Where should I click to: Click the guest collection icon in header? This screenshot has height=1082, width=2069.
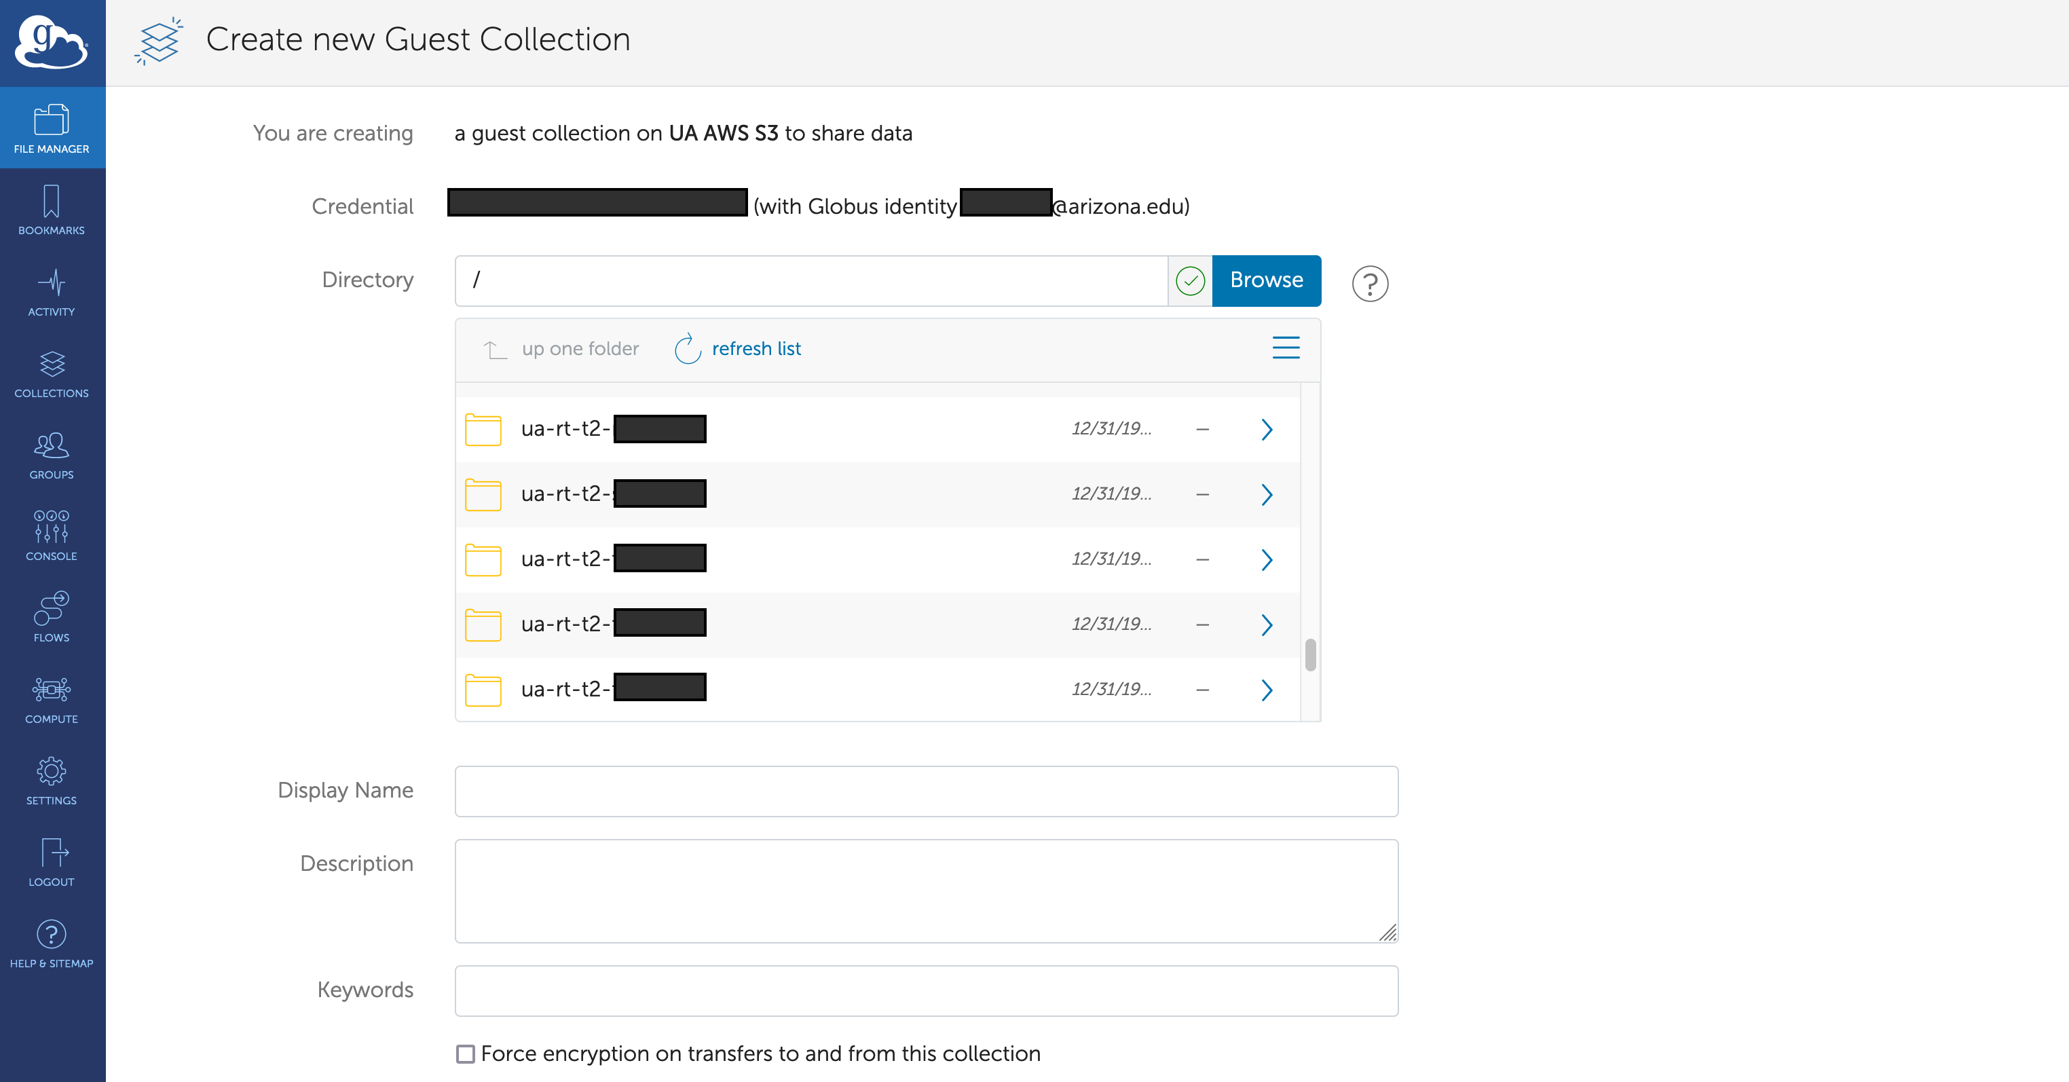coord(158,41)
